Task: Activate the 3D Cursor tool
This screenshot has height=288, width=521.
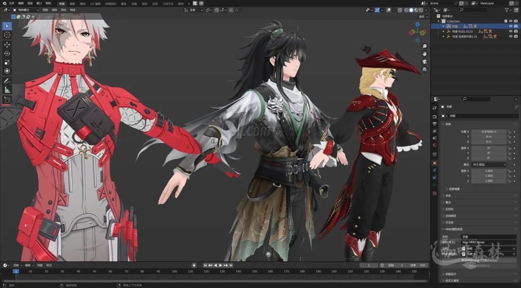Action: click(7, 35)
